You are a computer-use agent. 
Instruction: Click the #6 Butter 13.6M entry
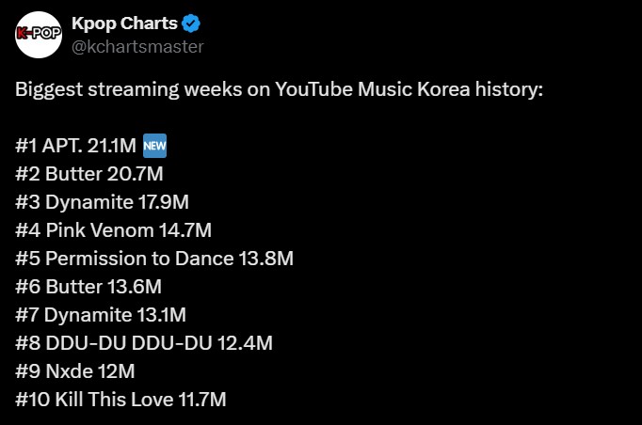point(88,287)
